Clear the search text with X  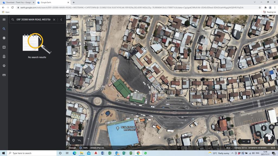tap(54, 19)
